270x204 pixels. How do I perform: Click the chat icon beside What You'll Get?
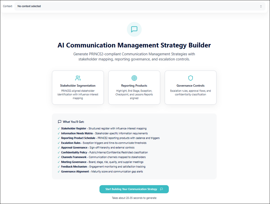[59, 122]
